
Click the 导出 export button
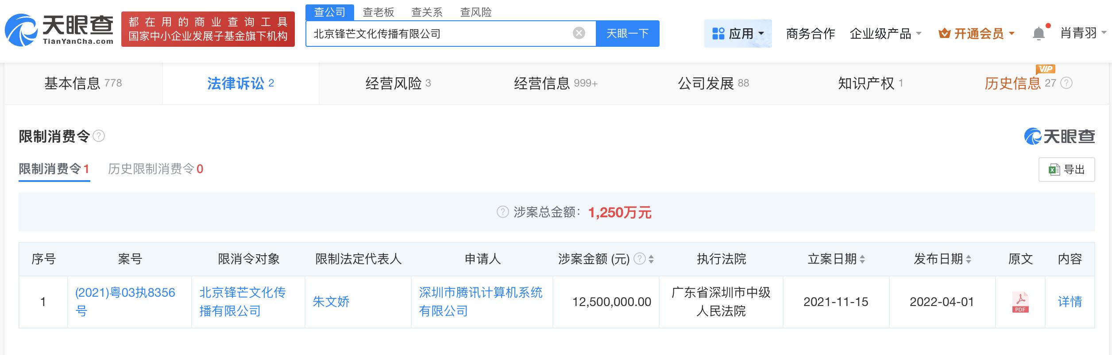click(1066, 170)
